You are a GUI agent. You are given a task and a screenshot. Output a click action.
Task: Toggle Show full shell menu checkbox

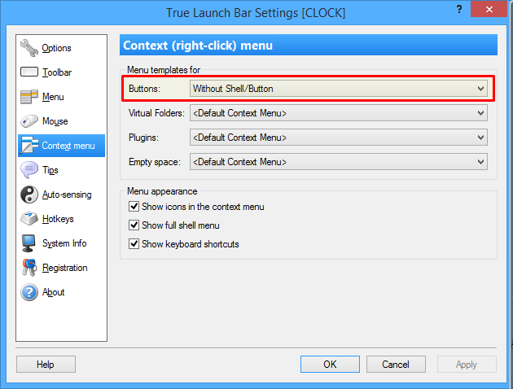pos(134,225)
